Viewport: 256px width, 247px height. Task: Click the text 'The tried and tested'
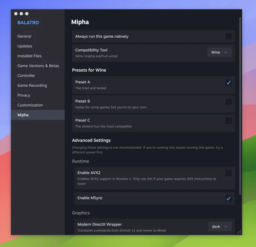click(x=91, y=88)
